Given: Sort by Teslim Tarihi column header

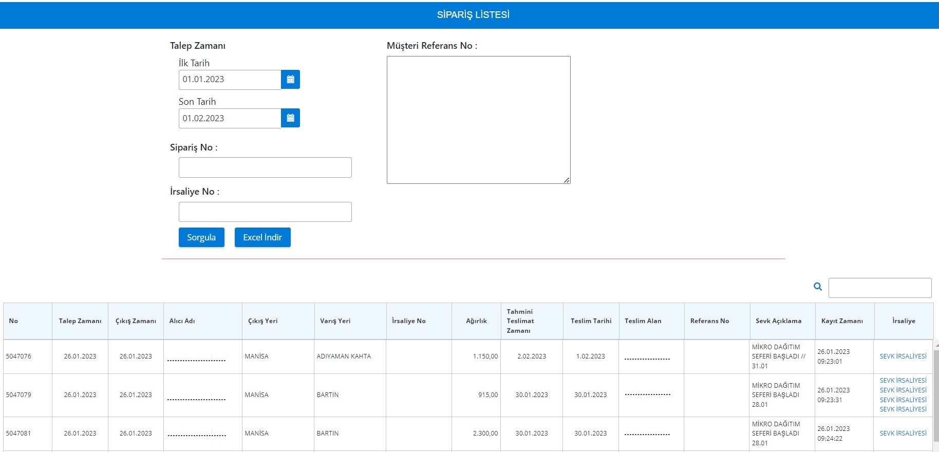Looking at the screenshot, I should (x=591, y=321).
